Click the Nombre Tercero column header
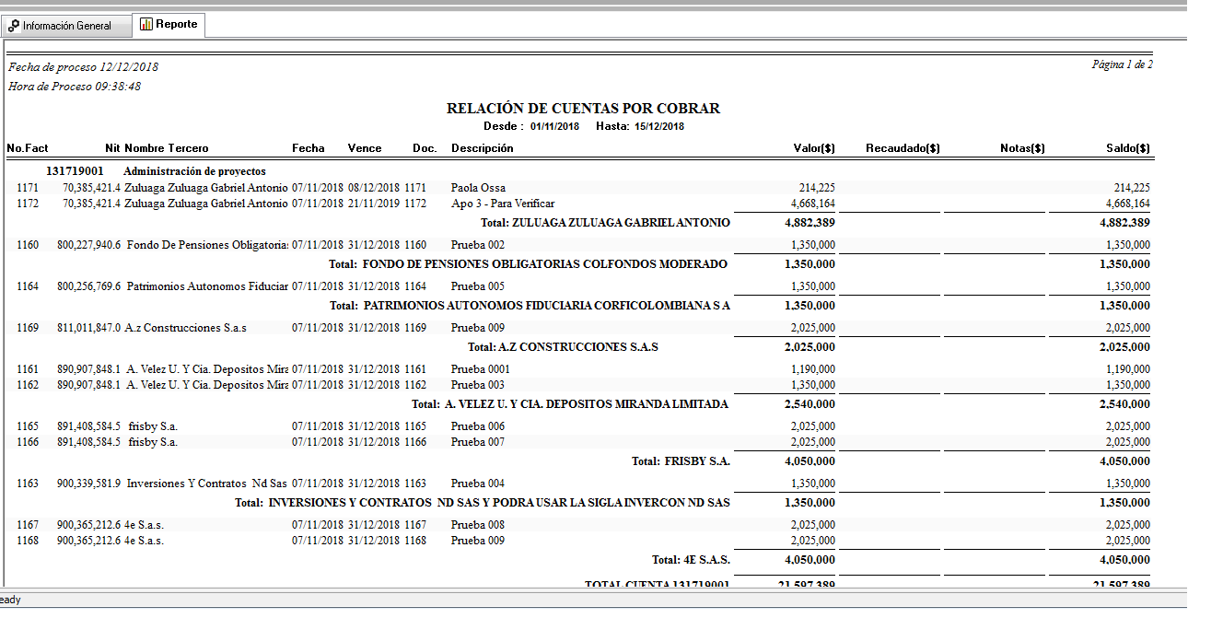Viewport: 1223px width, 641px height. tap(167, 148)
